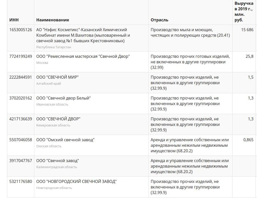This screenshot has height=198, width=257.
Task: Open ООО "СВЕЧНОЙ ДВОР" Кемеровская область entry
Action: click(58, 119)
